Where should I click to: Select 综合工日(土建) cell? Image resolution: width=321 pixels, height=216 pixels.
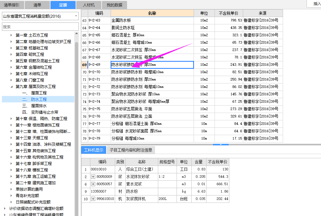142,169
